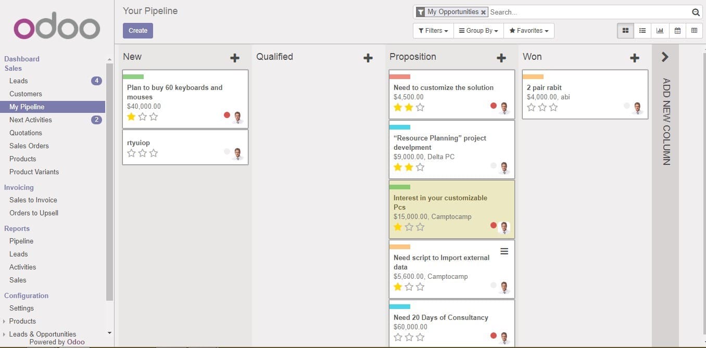Screen dimensions: 706x348
Task: Click red activity dot on customizable Pcs card
Action: pyautogui.click(x=494, y=225)
